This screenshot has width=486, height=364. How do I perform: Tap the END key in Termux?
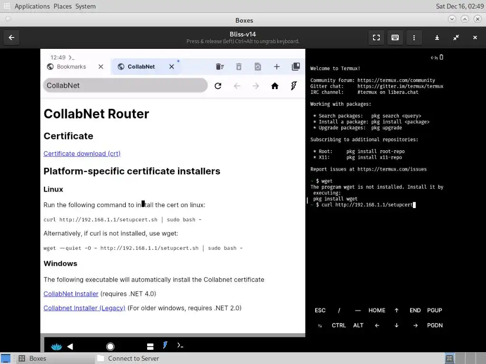point(415,310)
